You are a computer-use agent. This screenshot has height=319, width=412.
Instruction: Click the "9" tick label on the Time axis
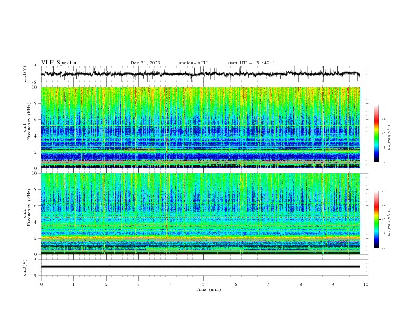333,284
